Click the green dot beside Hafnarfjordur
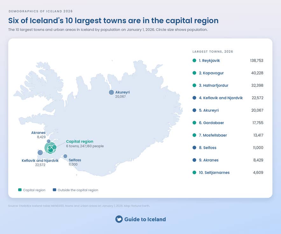 (x=194, y=86)
